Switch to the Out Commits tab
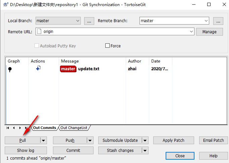Screen dimensions: 229x163 [45, 128]
